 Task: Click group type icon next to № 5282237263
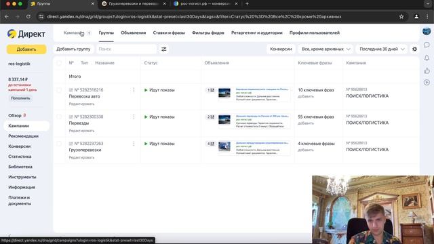[71, 144]
